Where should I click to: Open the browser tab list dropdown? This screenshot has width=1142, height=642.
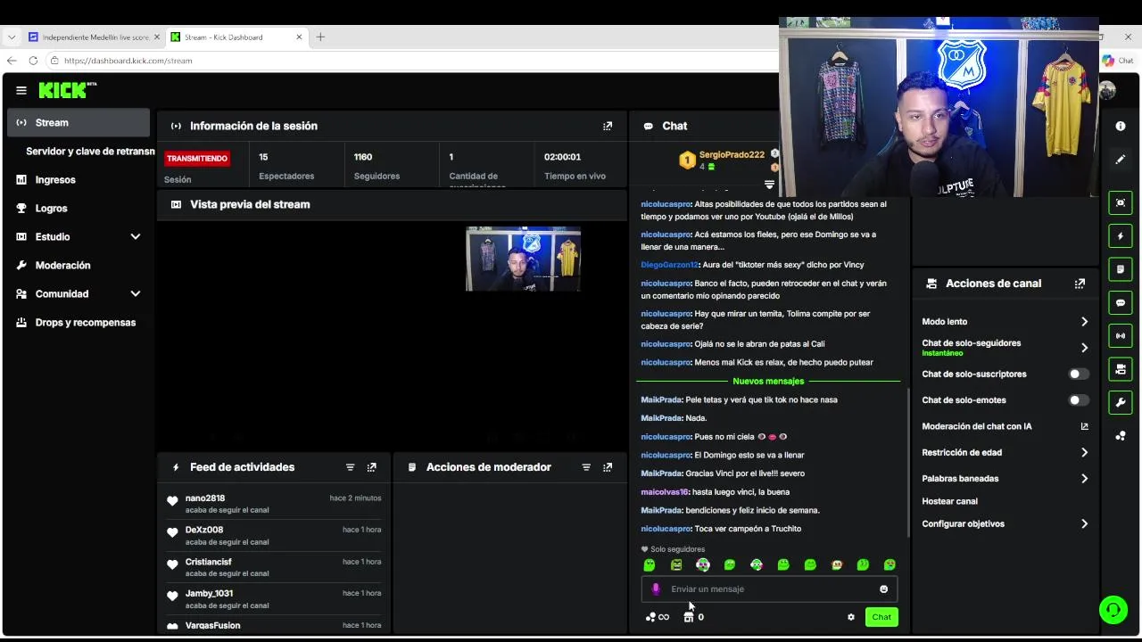click(x=12, y=37)
